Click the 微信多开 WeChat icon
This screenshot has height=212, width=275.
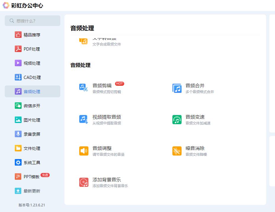point(18,106)
